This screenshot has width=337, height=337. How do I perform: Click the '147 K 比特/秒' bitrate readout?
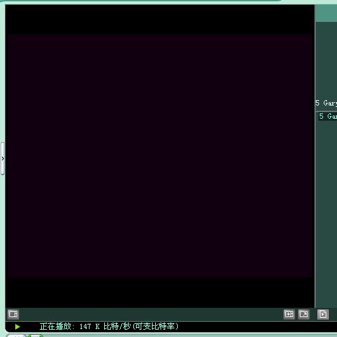[x=105, y=326]
